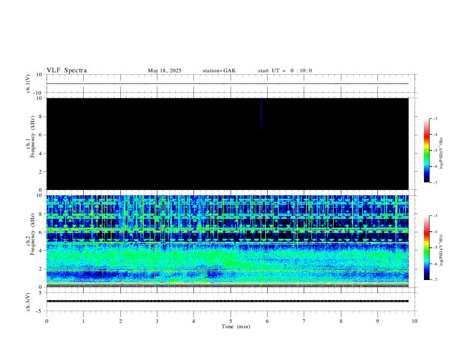Screen dimensions: 467x360
Task: Click the "Time (min)" axis label
Action: [236, 326]
